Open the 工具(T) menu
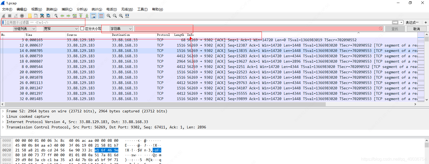The image size is (429, 164). [142, 9]
